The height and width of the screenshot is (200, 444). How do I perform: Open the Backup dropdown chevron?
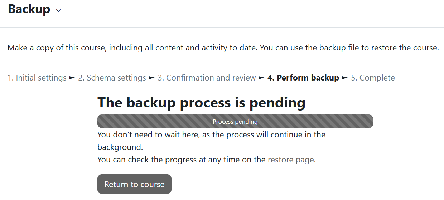(x=58, y=10)
